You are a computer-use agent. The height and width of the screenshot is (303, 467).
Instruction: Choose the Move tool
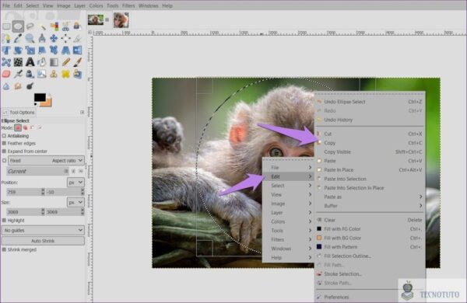54,38
